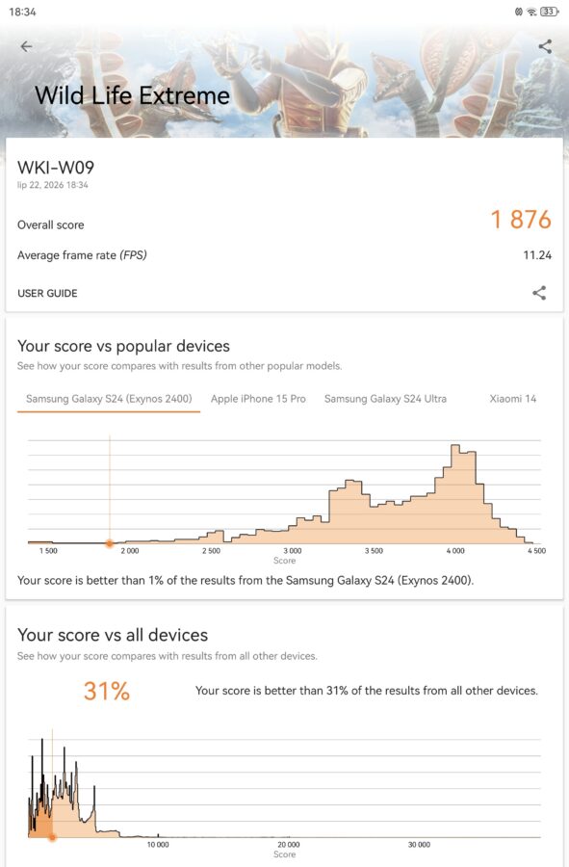This screenshot has height=867, width=569.
Task: Select the Samsung Galaxy S24 (Exynos 2400) tab
Action: click(x=109, y=399)
